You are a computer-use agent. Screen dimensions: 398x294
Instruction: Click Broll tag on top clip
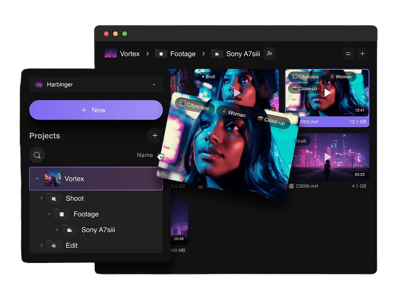click(x=208, y=77)
